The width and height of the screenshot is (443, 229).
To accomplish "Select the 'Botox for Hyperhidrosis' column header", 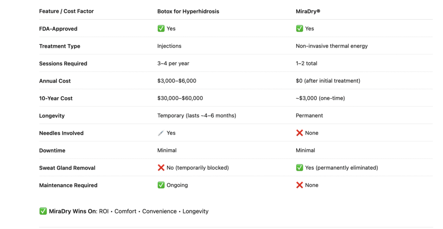I will [x=188, y=11].
